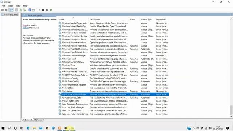Switch to the Standard tab
This screenshot has width=233, height=131.
[x=38, y=120]
